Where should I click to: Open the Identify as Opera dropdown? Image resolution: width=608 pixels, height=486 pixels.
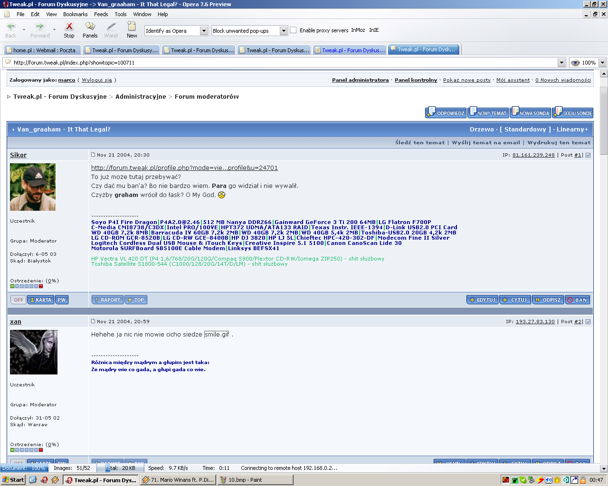click(x=204, y=31)
